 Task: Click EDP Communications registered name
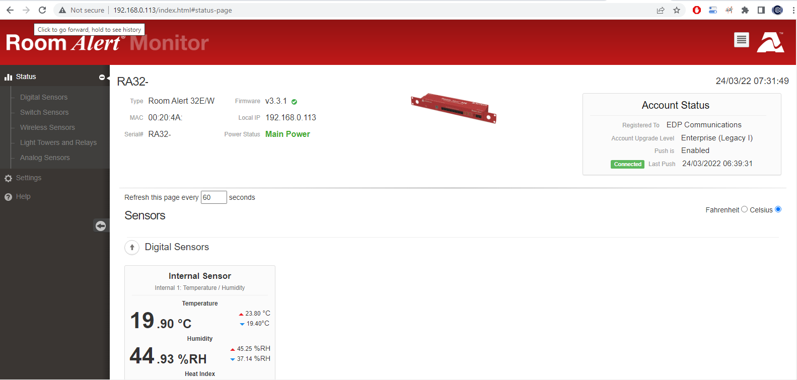(704, 125)
